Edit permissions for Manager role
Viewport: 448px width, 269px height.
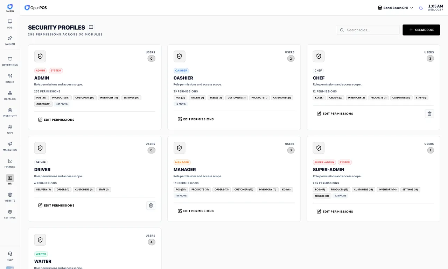[196, 211]
